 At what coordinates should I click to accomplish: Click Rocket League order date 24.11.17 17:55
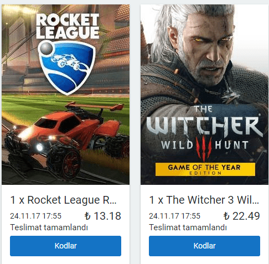(x=35, y=216)
